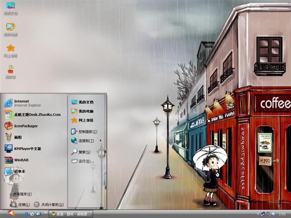Expand the 连接到(T) submenu
This screenshot has width=291, height=218.
[86, 140]
